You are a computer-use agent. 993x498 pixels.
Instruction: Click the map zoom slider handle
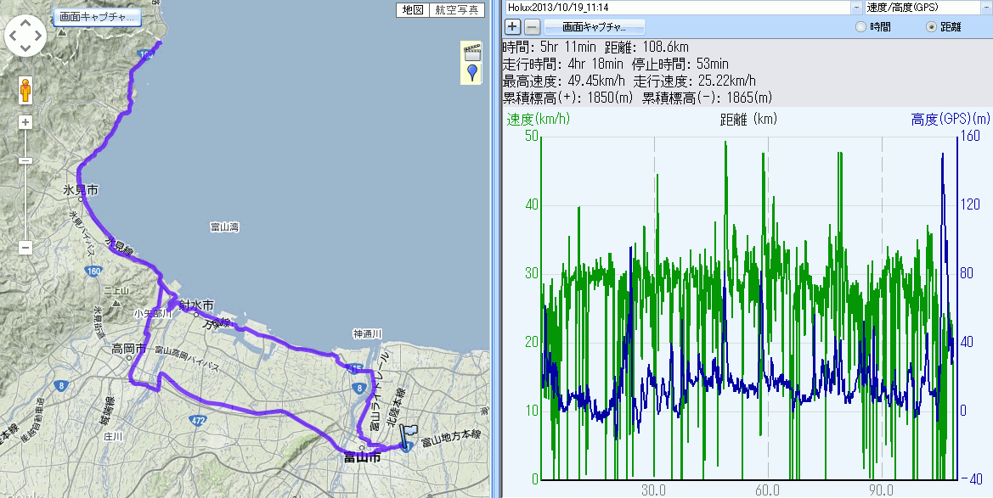[26, 160]
